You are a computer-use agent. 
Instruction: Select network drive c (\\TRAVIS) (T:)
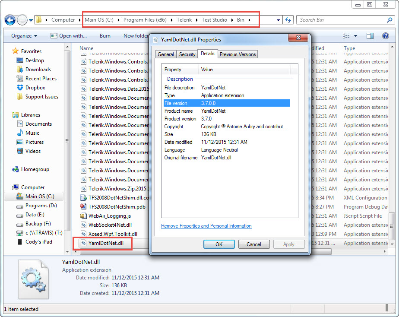pyautogui.click(x=44, y=233)
